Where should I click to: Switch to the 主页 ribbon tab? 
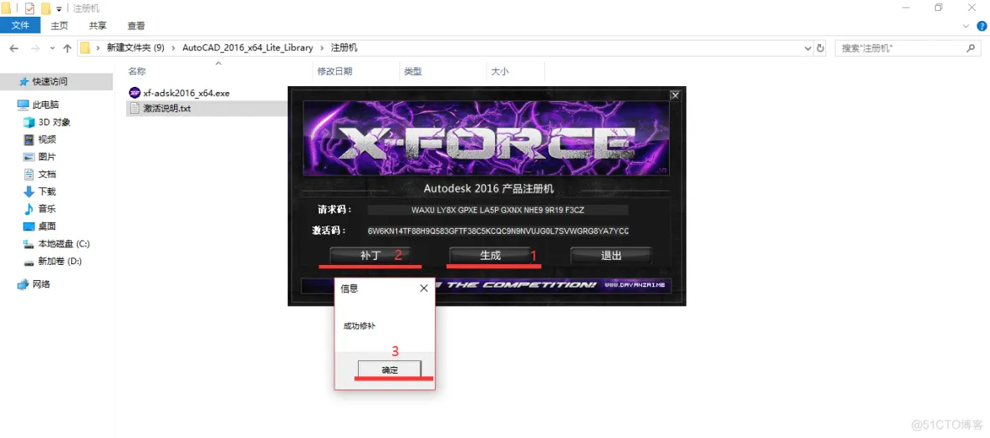pos(59,26)
